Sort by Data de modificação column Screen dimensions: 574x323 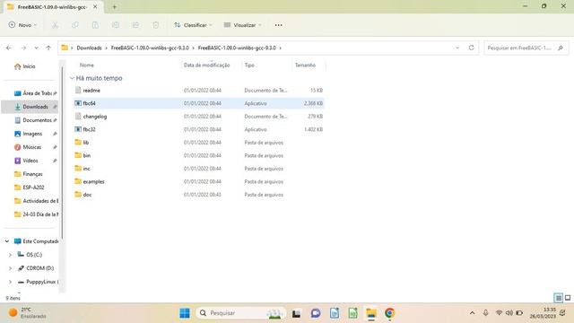[206, 65]
